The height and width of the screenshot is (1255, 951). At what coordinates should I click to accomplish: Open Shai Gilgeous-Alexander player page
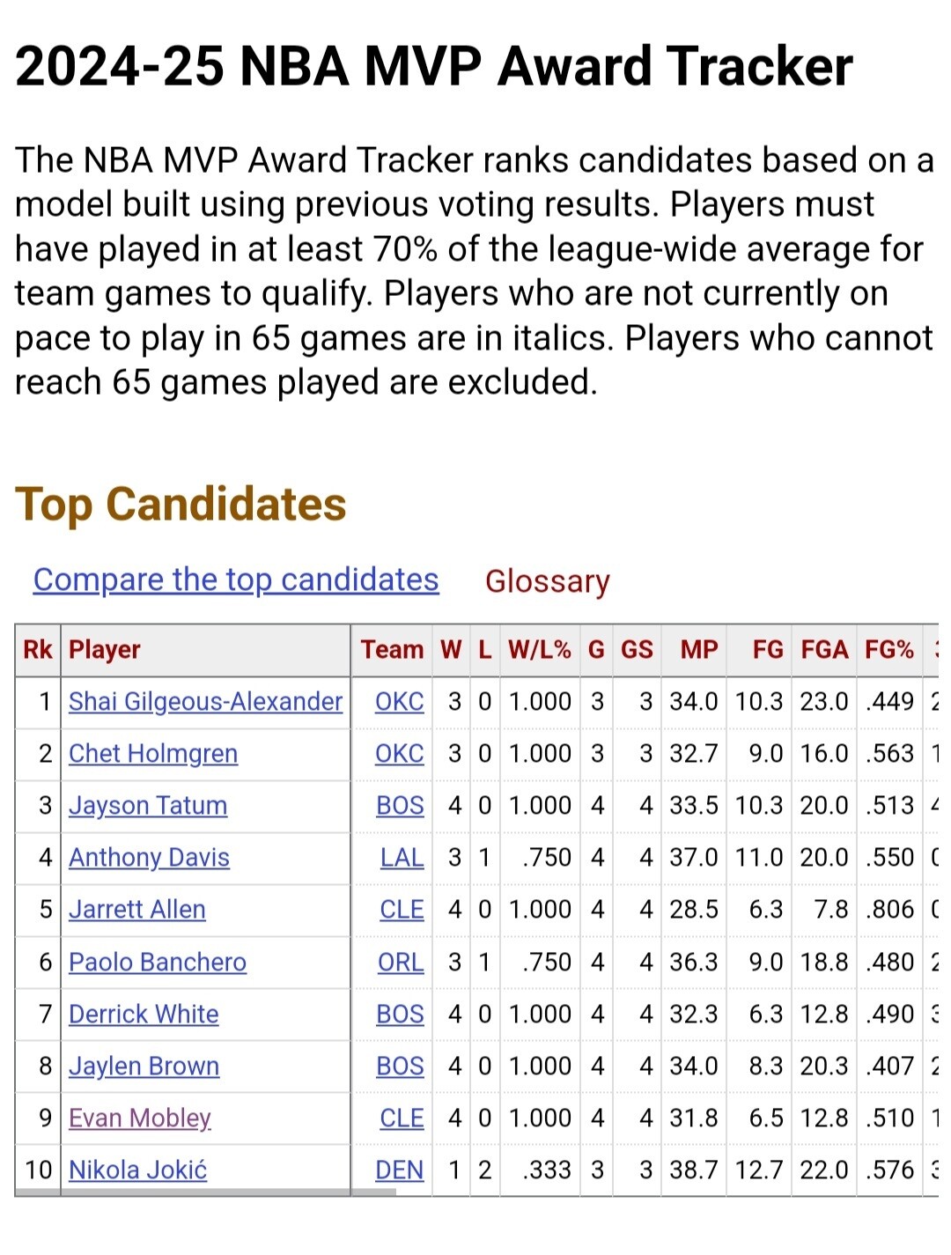[x=205, y=701]
